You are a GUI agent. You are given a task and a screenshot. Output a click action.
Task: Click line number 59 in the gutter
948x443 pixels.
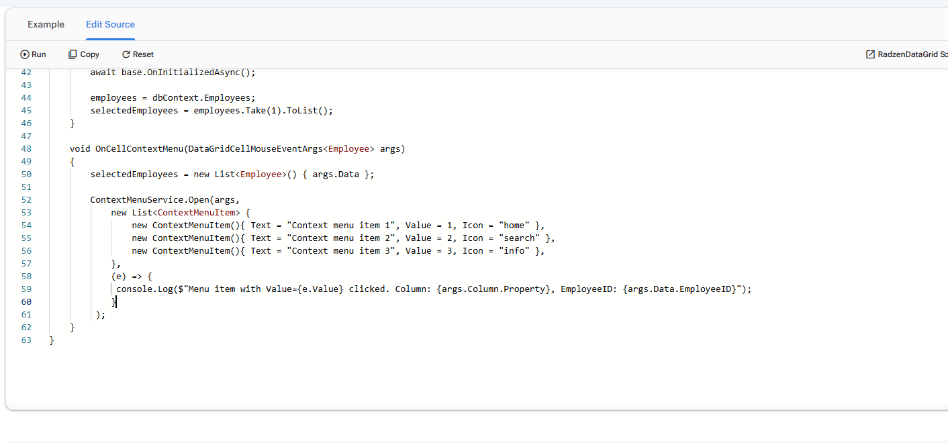point(26,289)
